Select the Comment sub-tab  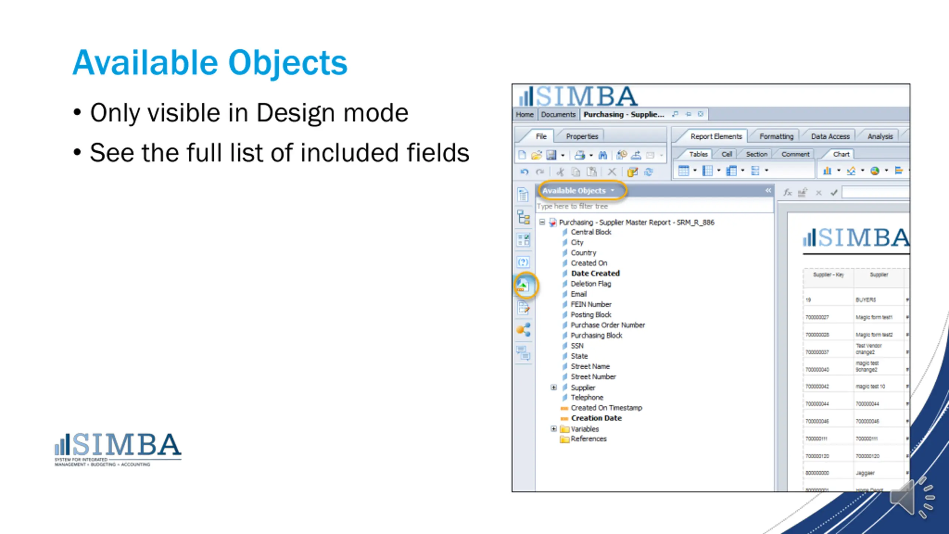click(795, 154)
